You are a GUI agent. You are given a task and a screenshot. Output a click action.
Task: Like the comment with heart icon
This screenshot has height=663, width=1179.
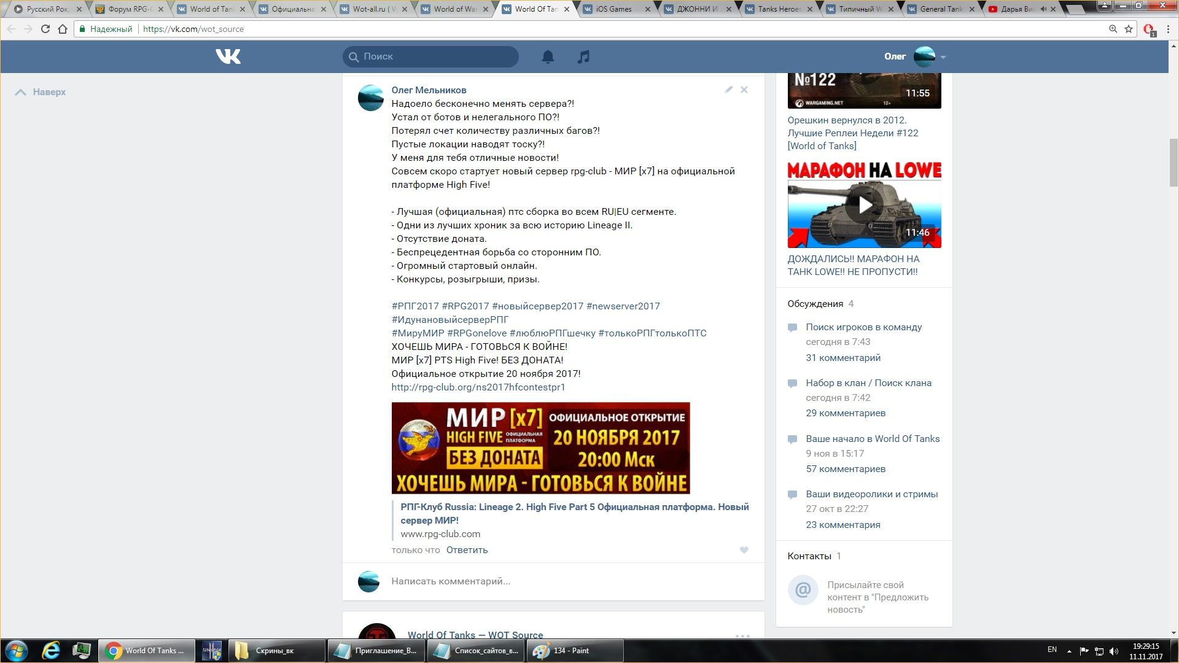point(744,550)
